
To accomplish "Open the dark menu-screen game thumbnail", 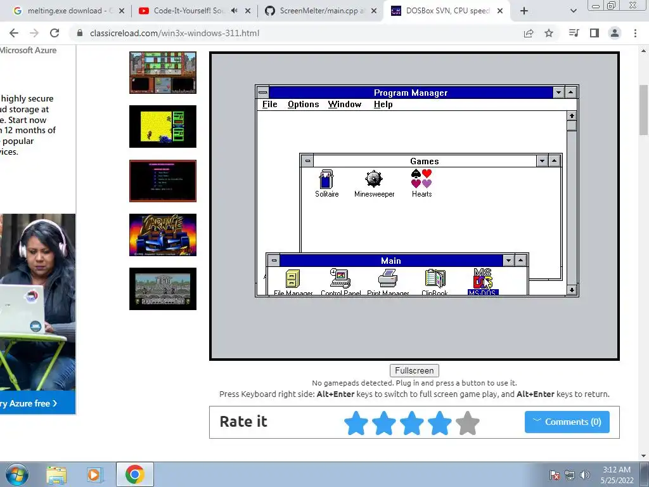I will 163,181.
